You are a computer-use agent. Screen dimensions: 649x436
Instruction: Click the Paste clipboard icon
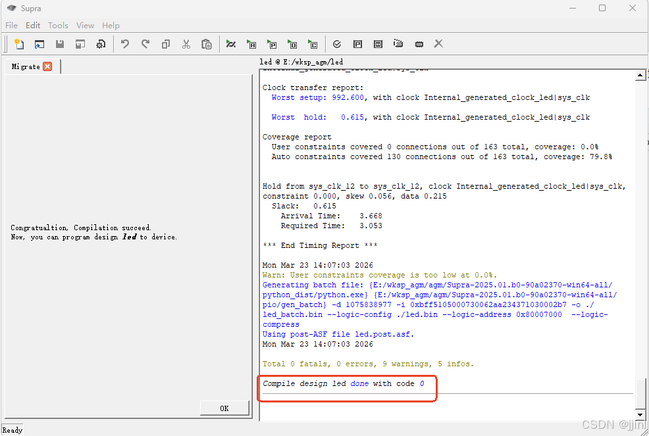207,44
